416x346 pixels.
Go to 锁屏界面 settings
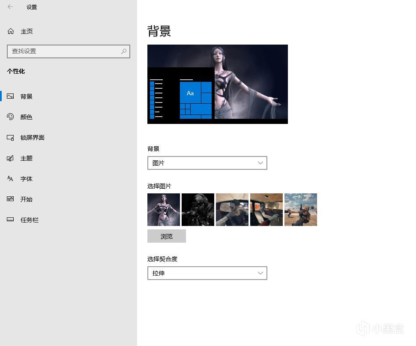(x=33, y=138)
